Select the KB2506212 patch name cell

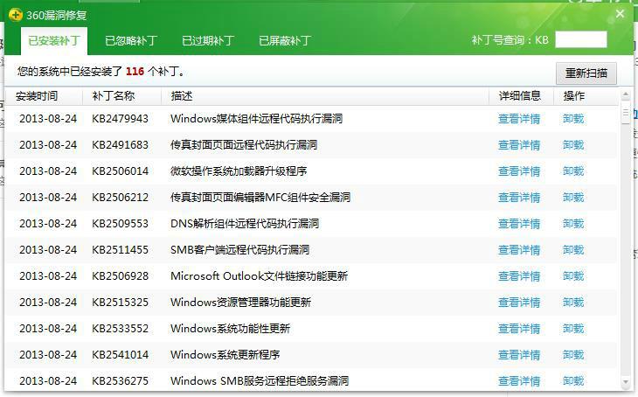click(x=120, y=198)
